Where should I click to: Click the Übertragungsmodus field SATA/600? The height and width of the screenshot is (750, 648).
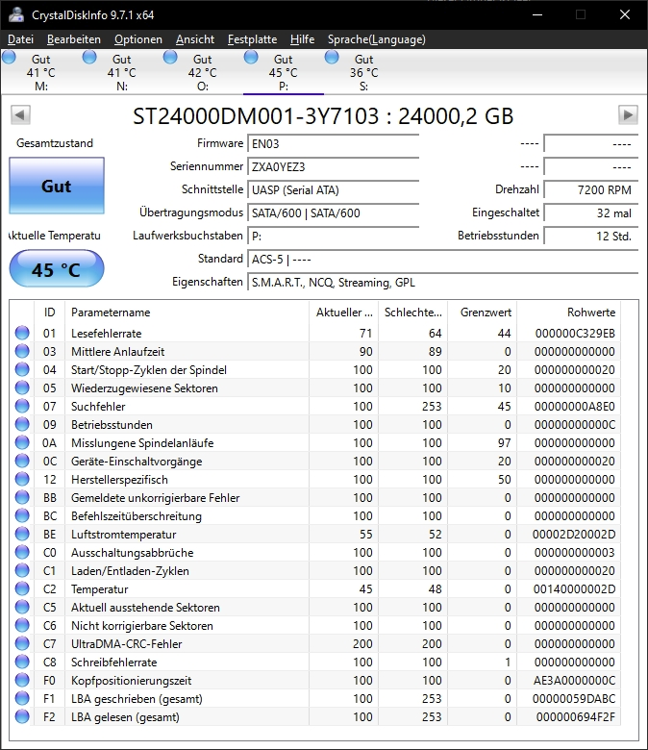(334, 212)
